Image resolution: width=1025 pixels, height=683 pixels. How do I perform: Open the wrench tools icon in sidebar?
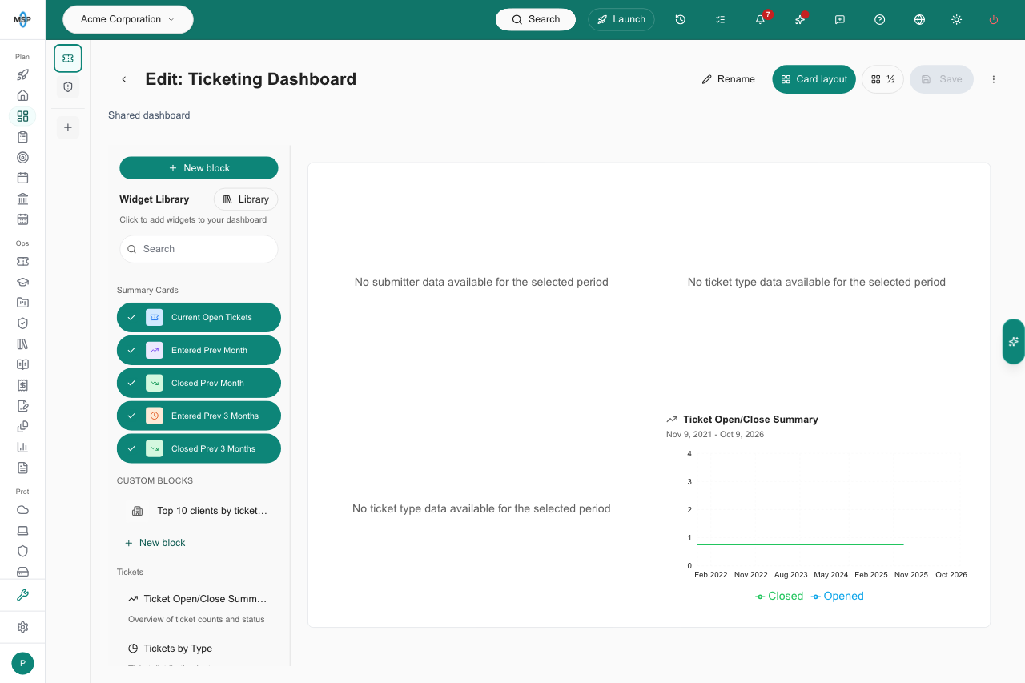pos(22,595)
